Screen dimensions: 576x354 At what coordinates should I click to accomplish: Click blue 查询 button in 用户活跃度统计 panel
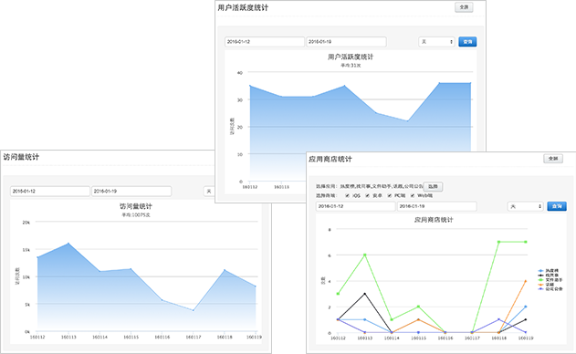(x=467, y=42)
